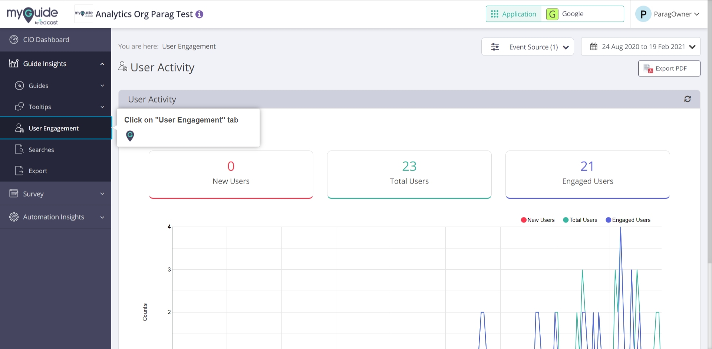
Task: Click the Application button
Action: (x=514, y=14)
